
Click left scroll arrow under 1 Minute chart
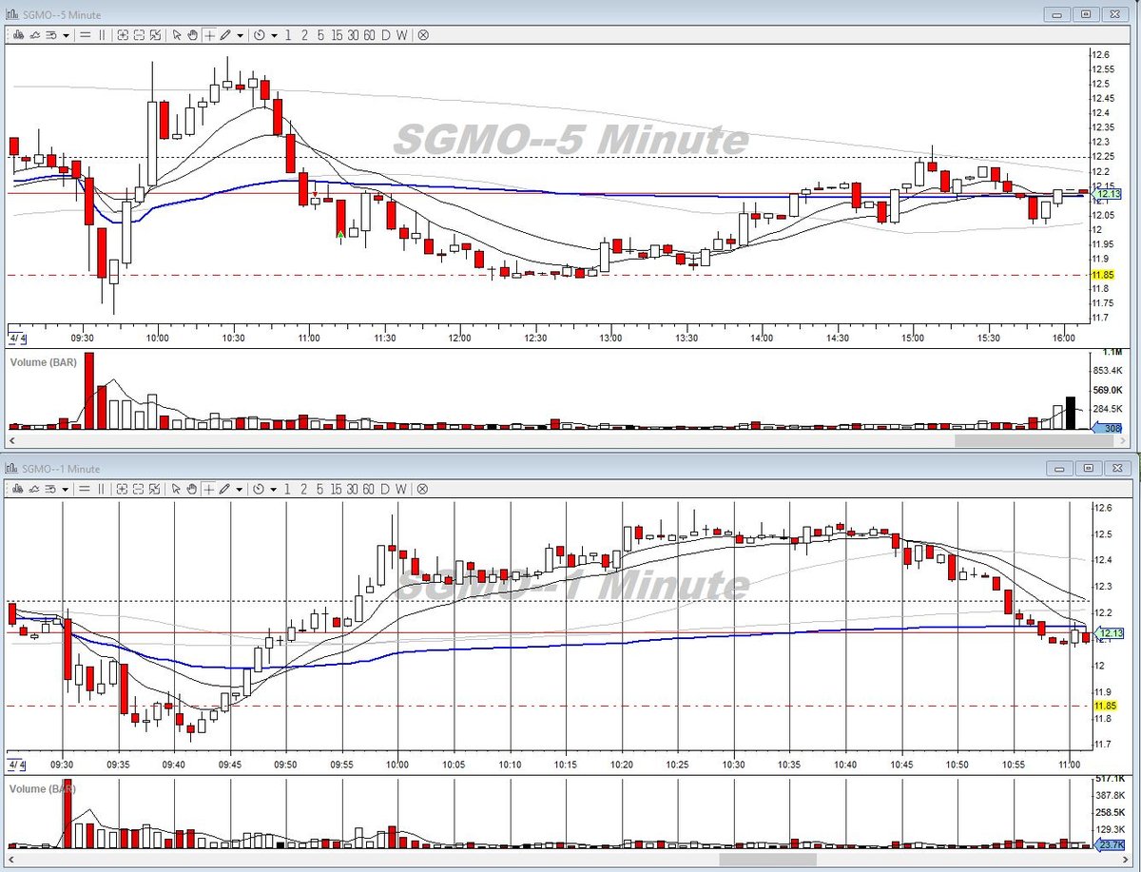pos(13,860)
